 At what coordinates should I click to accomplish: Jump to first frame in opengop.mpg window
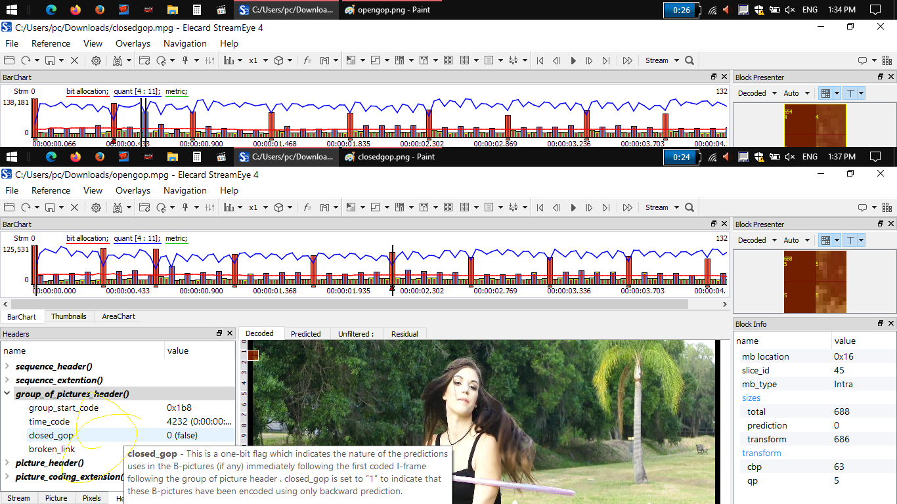pos(540,207)
